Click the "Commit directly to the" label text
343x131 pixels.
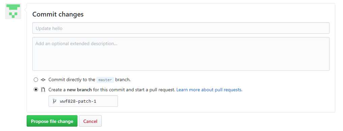tap(72, 79)
